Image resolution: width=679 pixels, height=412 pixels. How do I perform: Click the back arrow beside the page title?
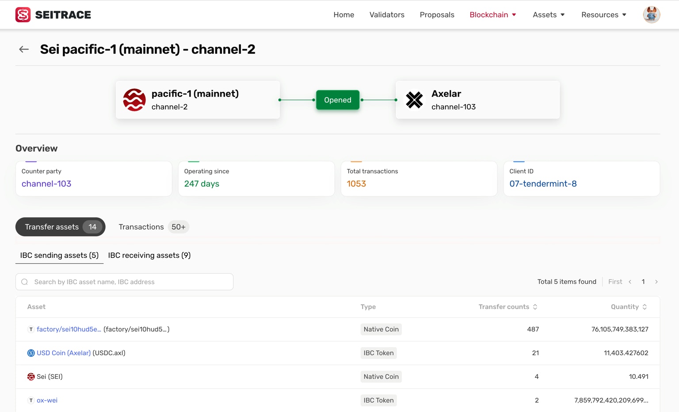tap(23, 49)
